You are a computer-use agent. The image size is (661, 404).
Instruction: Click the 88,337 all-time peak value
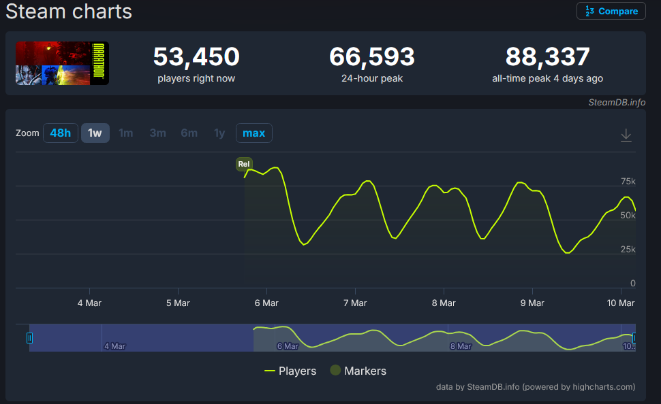[548, 57]
